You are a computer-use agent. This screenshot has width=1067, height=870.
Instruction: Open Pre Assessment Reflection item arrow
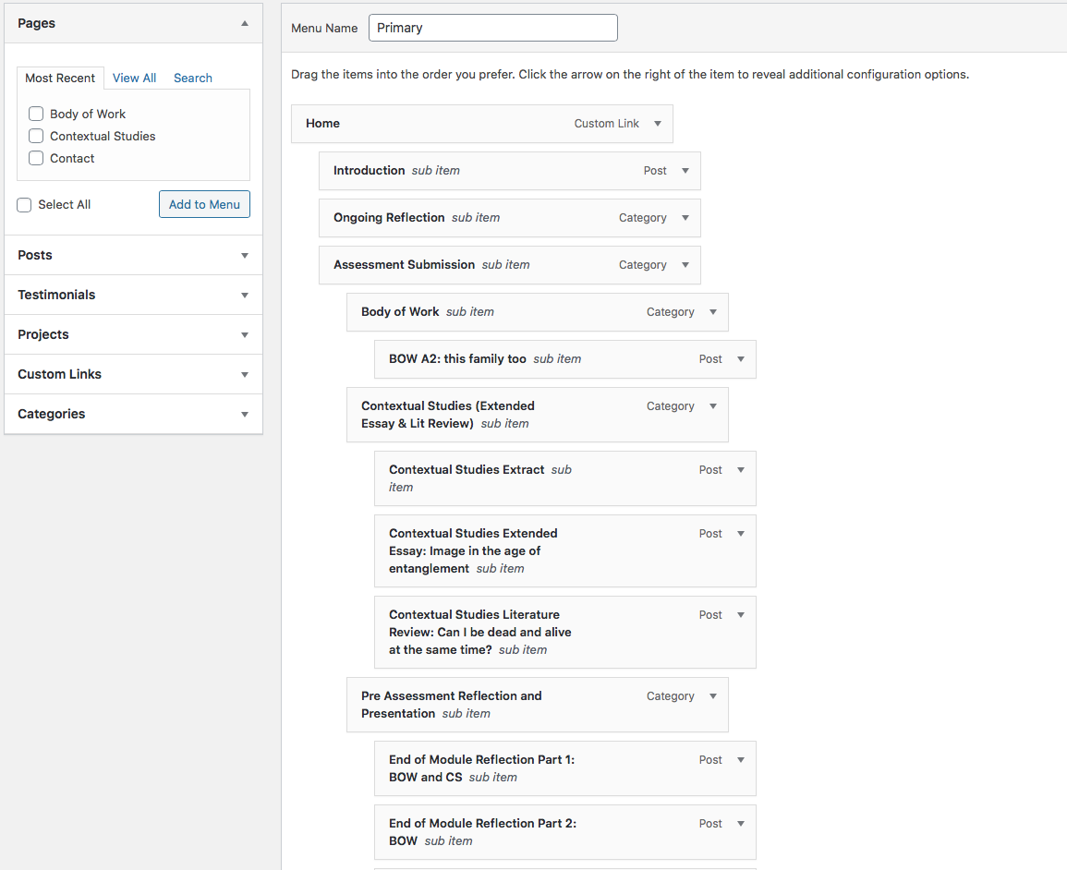coord(713,696)
